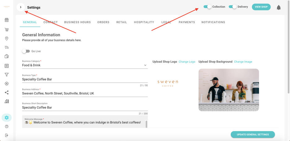Click the share icon in sidebar
The width and height of the screenshot is (290, 141).
point(6,92)
